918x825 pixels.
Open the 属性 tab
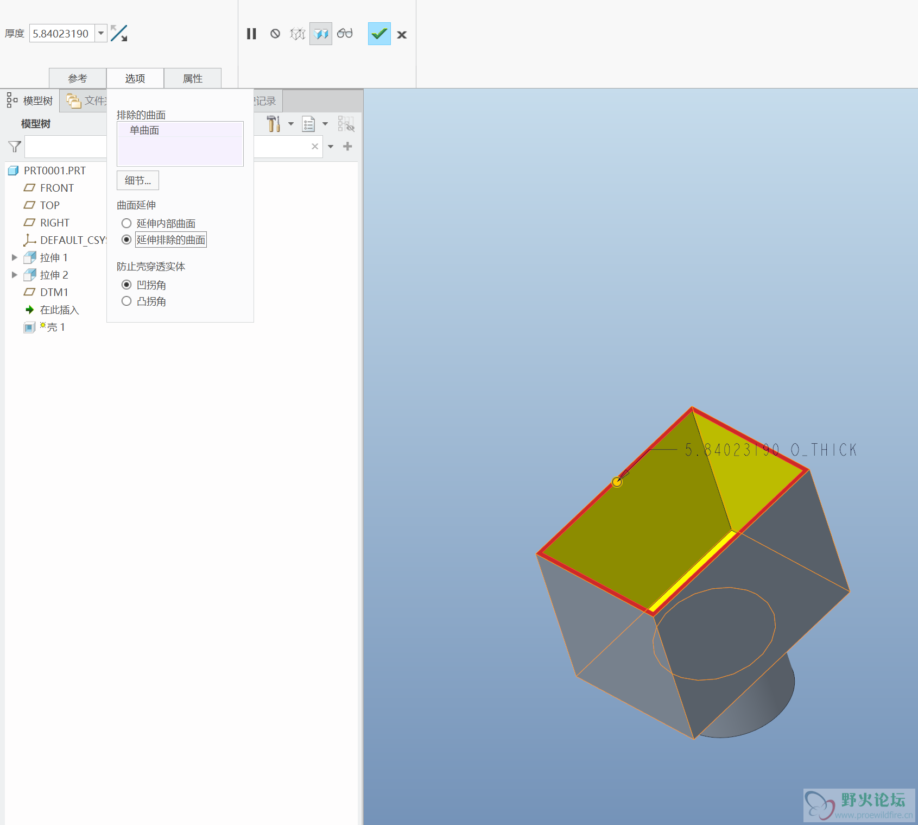pyautogui.click(x=193, y=78)
